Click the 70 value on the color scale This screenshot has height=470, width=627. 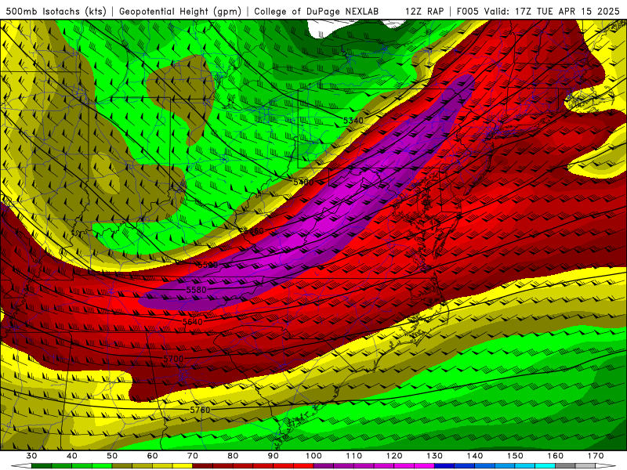click(x=193, y=456)
